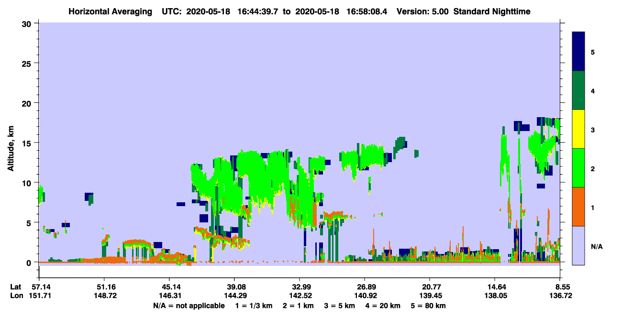Click the start time 16:44:39.7 in title
Viewport: 622px width, 319px height.
coord(258,11)
